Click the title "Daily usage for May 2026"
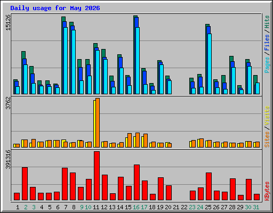The height and width of the screenshot is (213, 273). tap(55, 8)
